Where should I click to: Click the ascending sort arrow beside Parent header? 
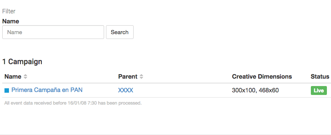(141, 75)
